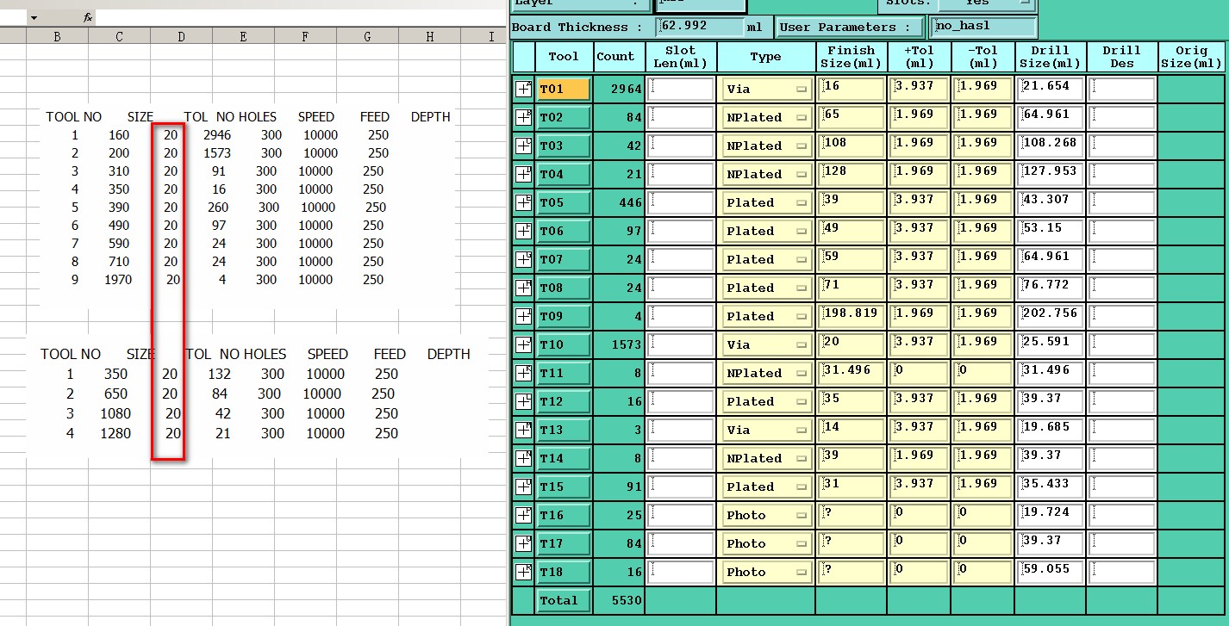Click the -Tol field of T16
1229x626 pixels.
[983, 515]
